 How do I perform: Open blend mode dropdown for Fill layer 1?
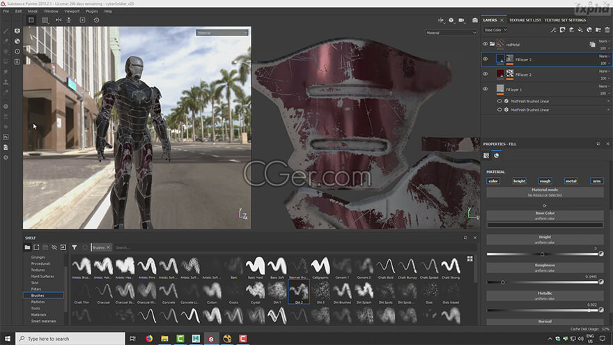[604, 86]
